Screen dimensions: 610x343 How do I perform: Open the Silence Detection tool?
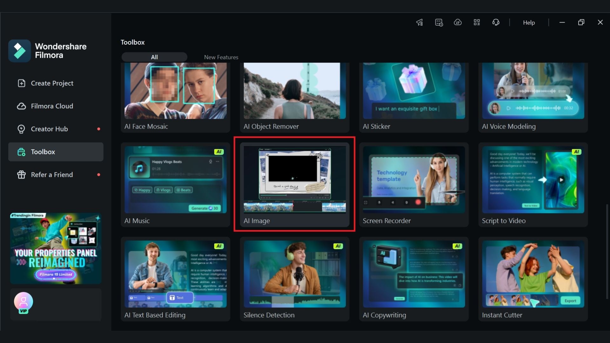[x=294, y=274]
